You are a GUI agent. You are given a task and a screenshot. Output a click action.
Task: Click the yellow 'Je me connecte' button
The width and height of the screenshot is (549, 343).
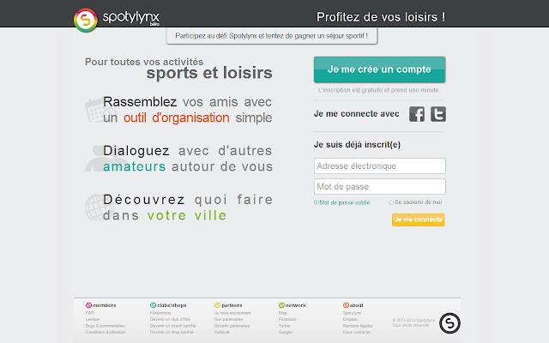[x=418, y=220]
